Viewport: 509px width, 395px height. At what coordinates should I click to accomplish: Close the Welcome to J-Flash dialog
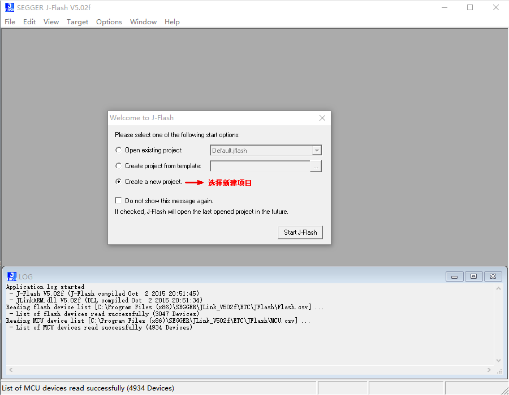coord(322,118)
